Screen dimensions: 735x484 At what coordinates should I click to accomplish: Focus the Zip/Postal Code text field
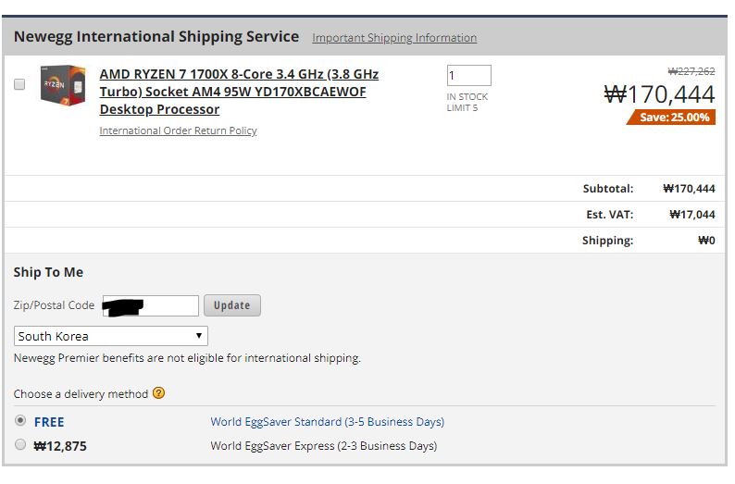coord(150,305)
